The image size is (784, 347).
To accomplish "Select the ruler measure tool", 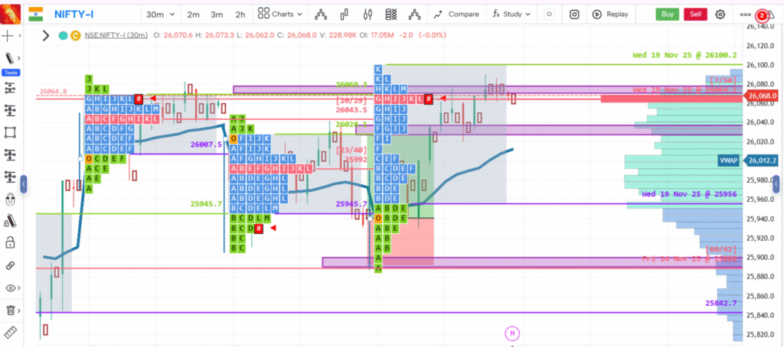I will pyautogui.click(x=10, y=332).
